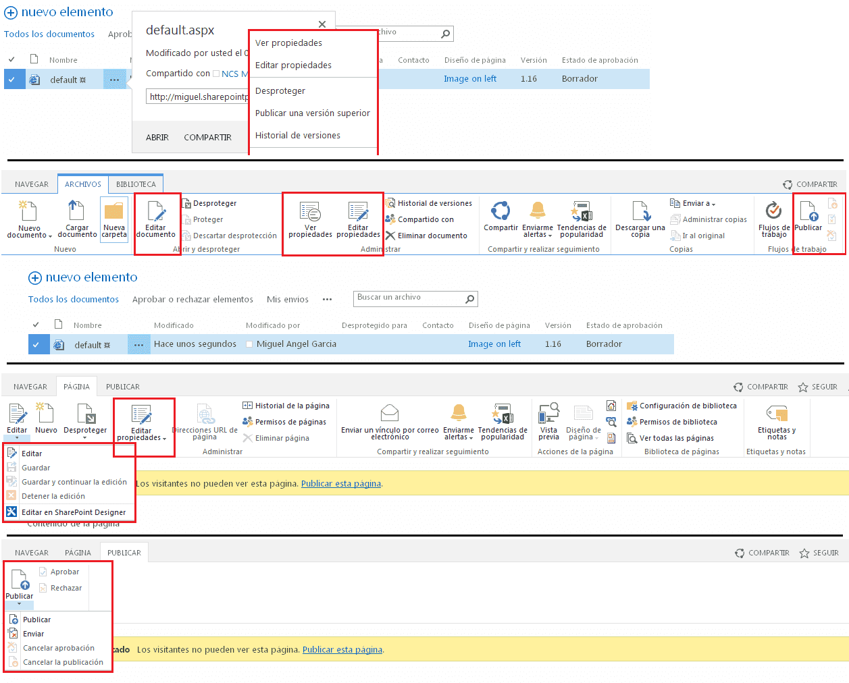This screenshot has width=849, height=683.
Task: Expand Desproteger dropdown in Página ribbon
Action: tap(84, 438)
